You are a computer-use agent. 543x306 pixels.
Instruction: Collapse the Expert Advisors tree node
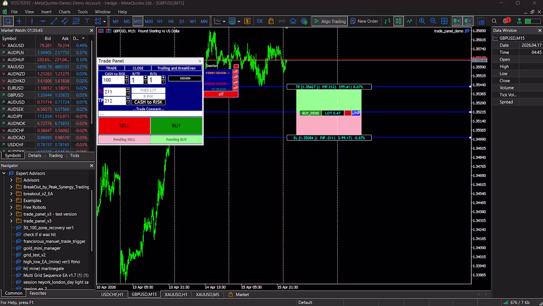coord(4,173)
